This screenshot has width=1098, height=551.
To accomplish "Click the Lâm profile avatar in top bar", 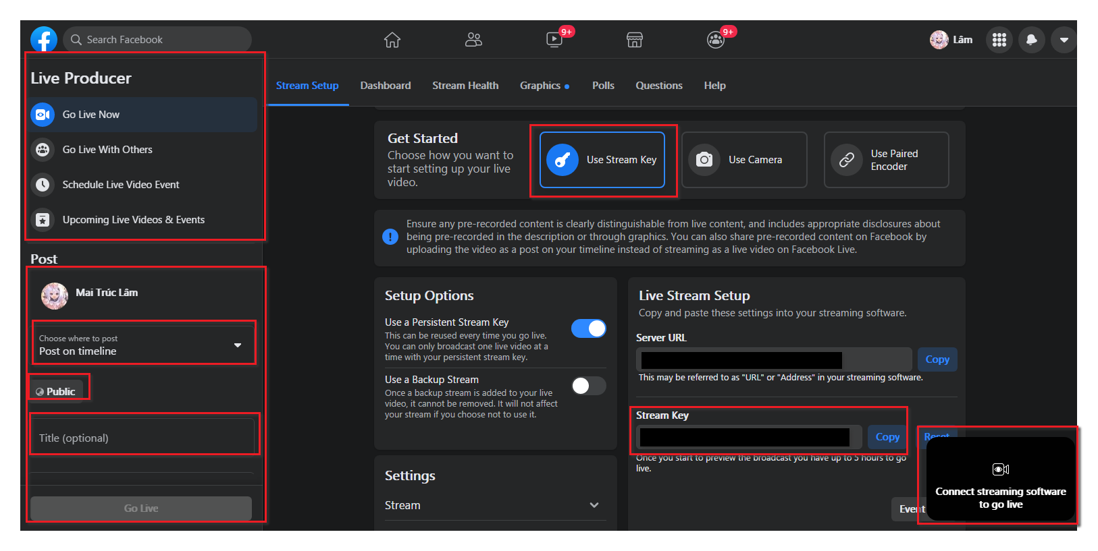I will pyautogui.click(x=939, y=40).
